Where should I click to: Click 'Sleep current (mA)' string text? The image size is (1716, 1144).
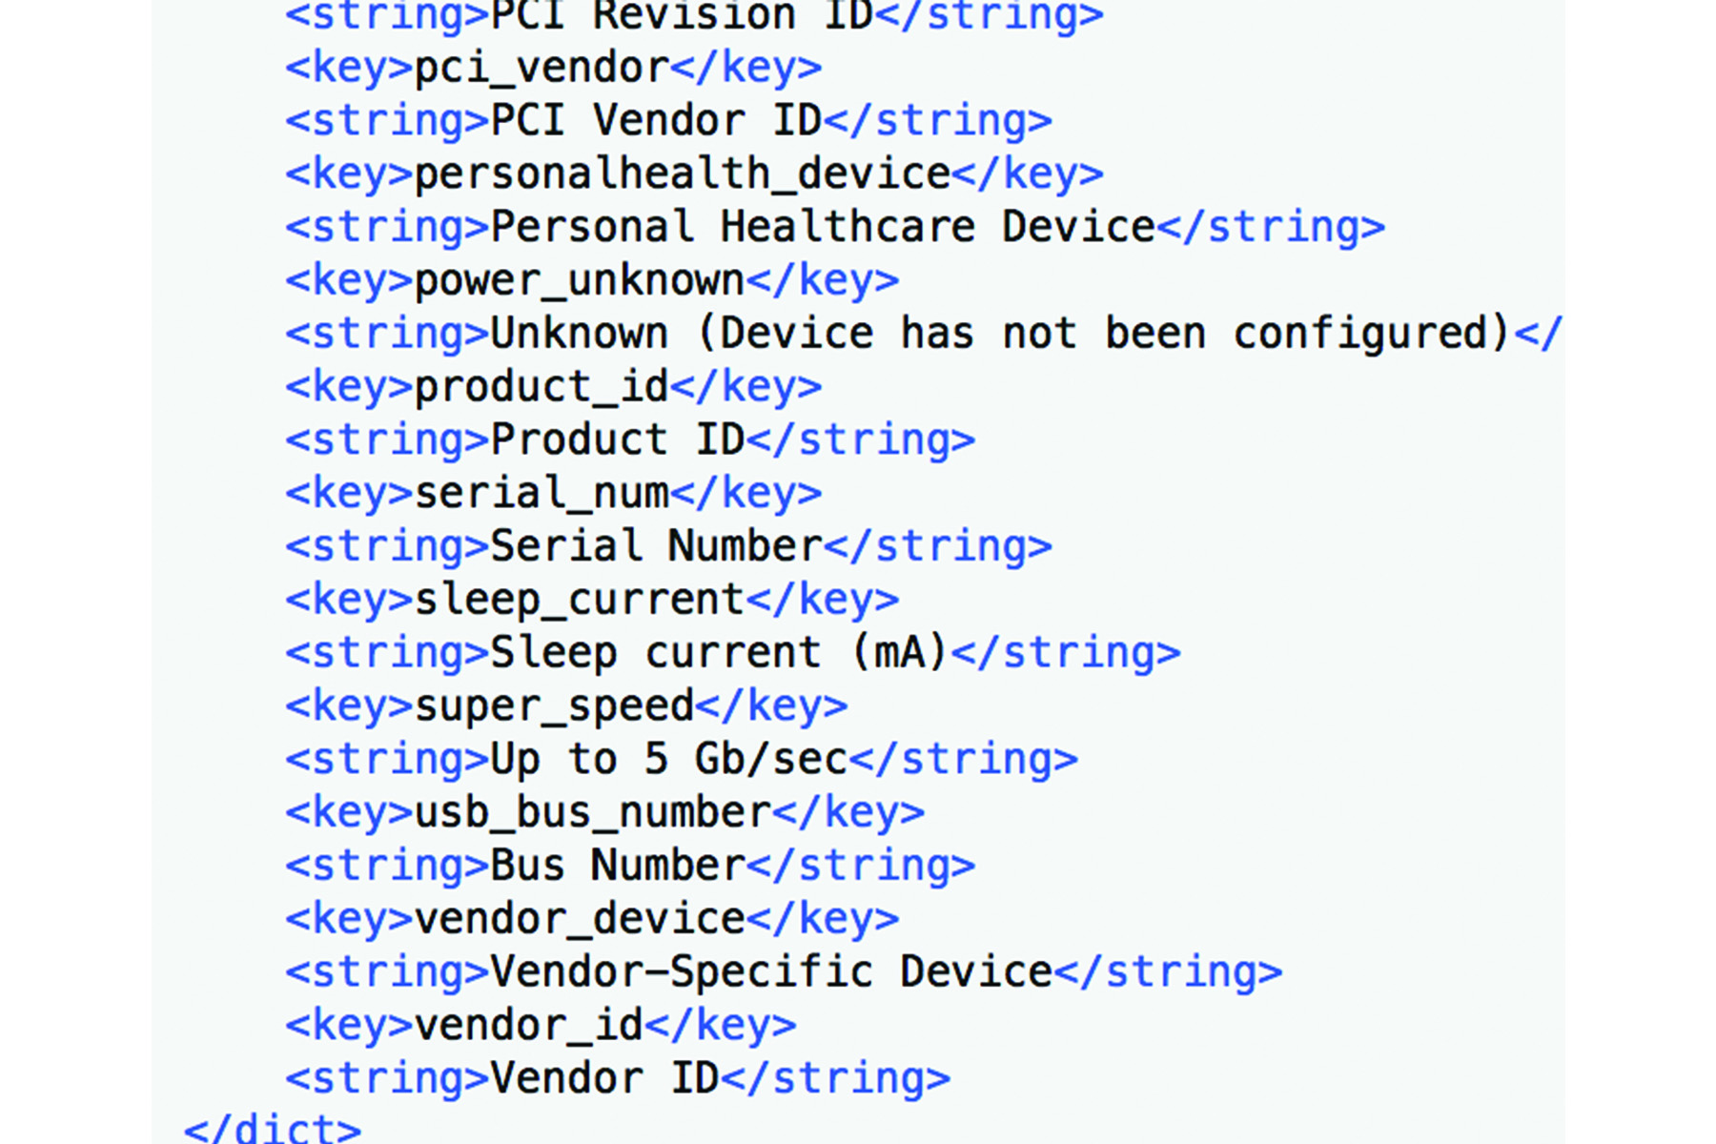719,654
